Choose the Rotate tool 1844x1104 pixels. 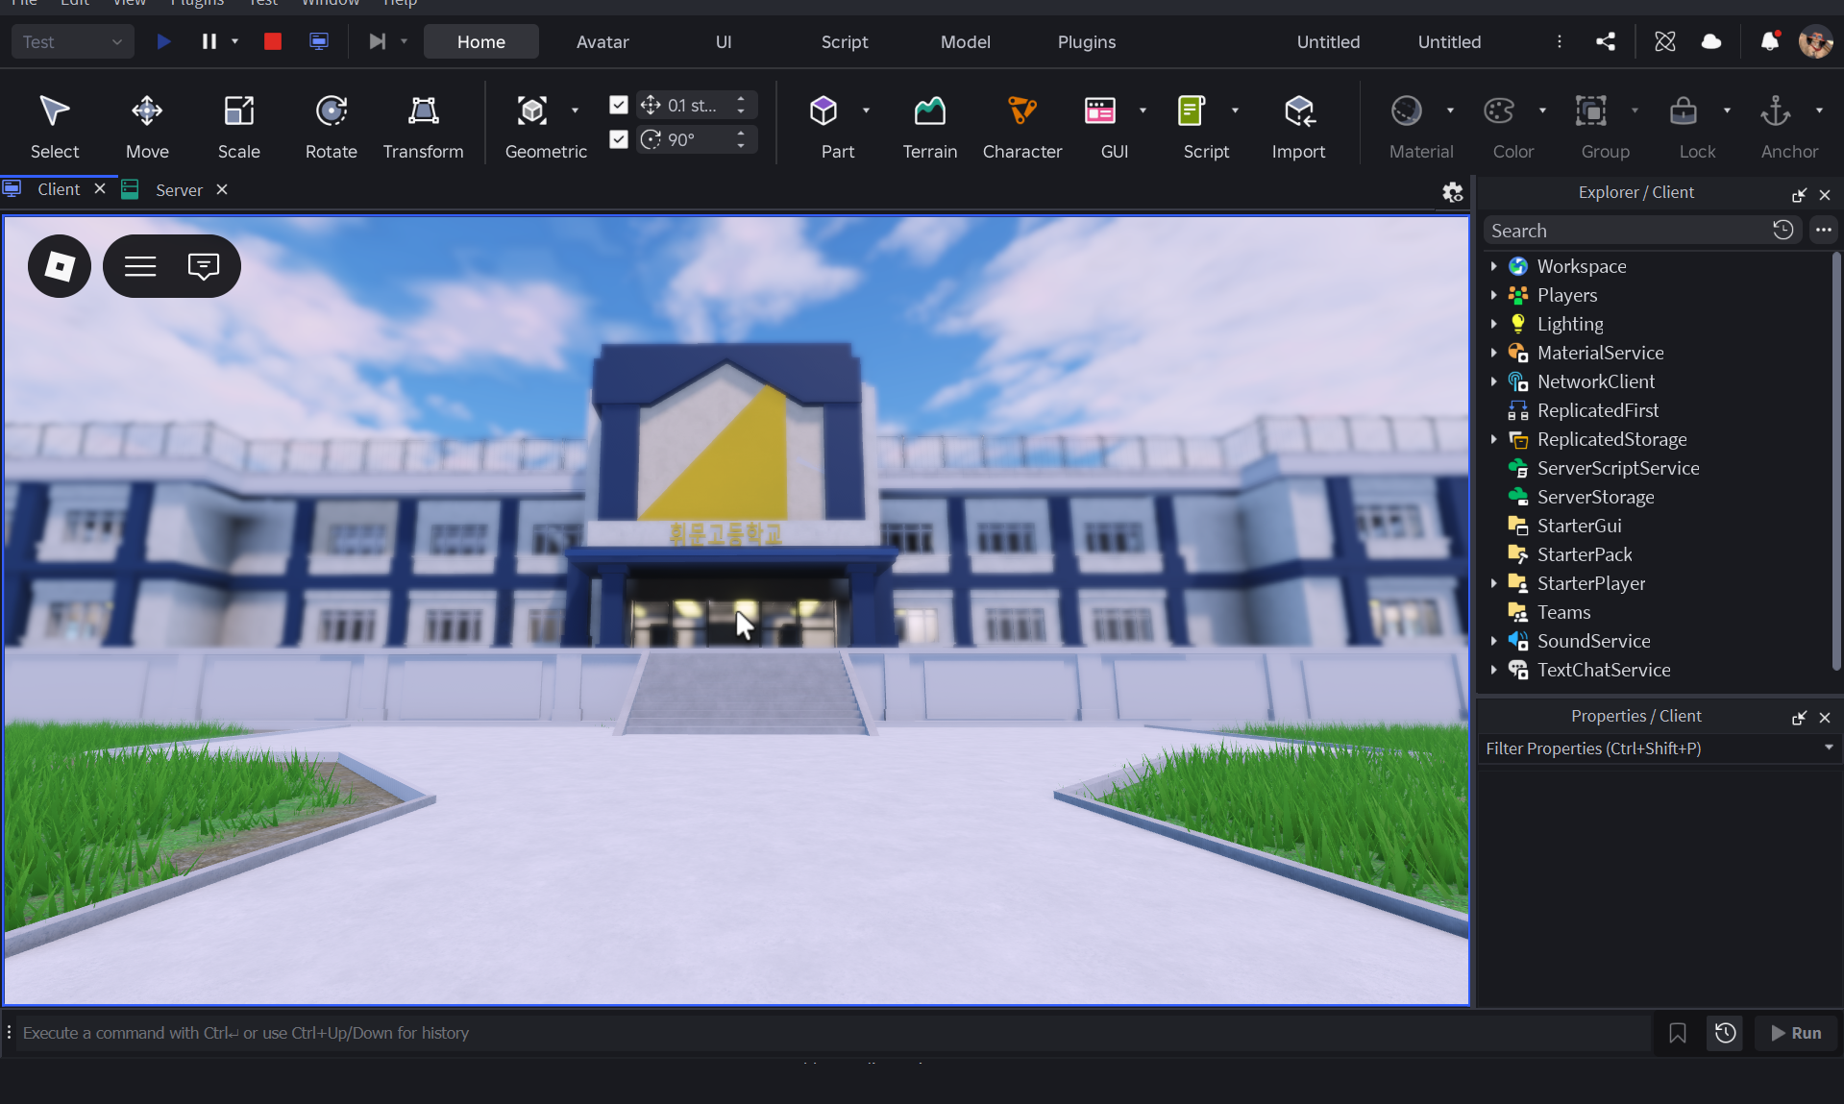pos(332,127)
